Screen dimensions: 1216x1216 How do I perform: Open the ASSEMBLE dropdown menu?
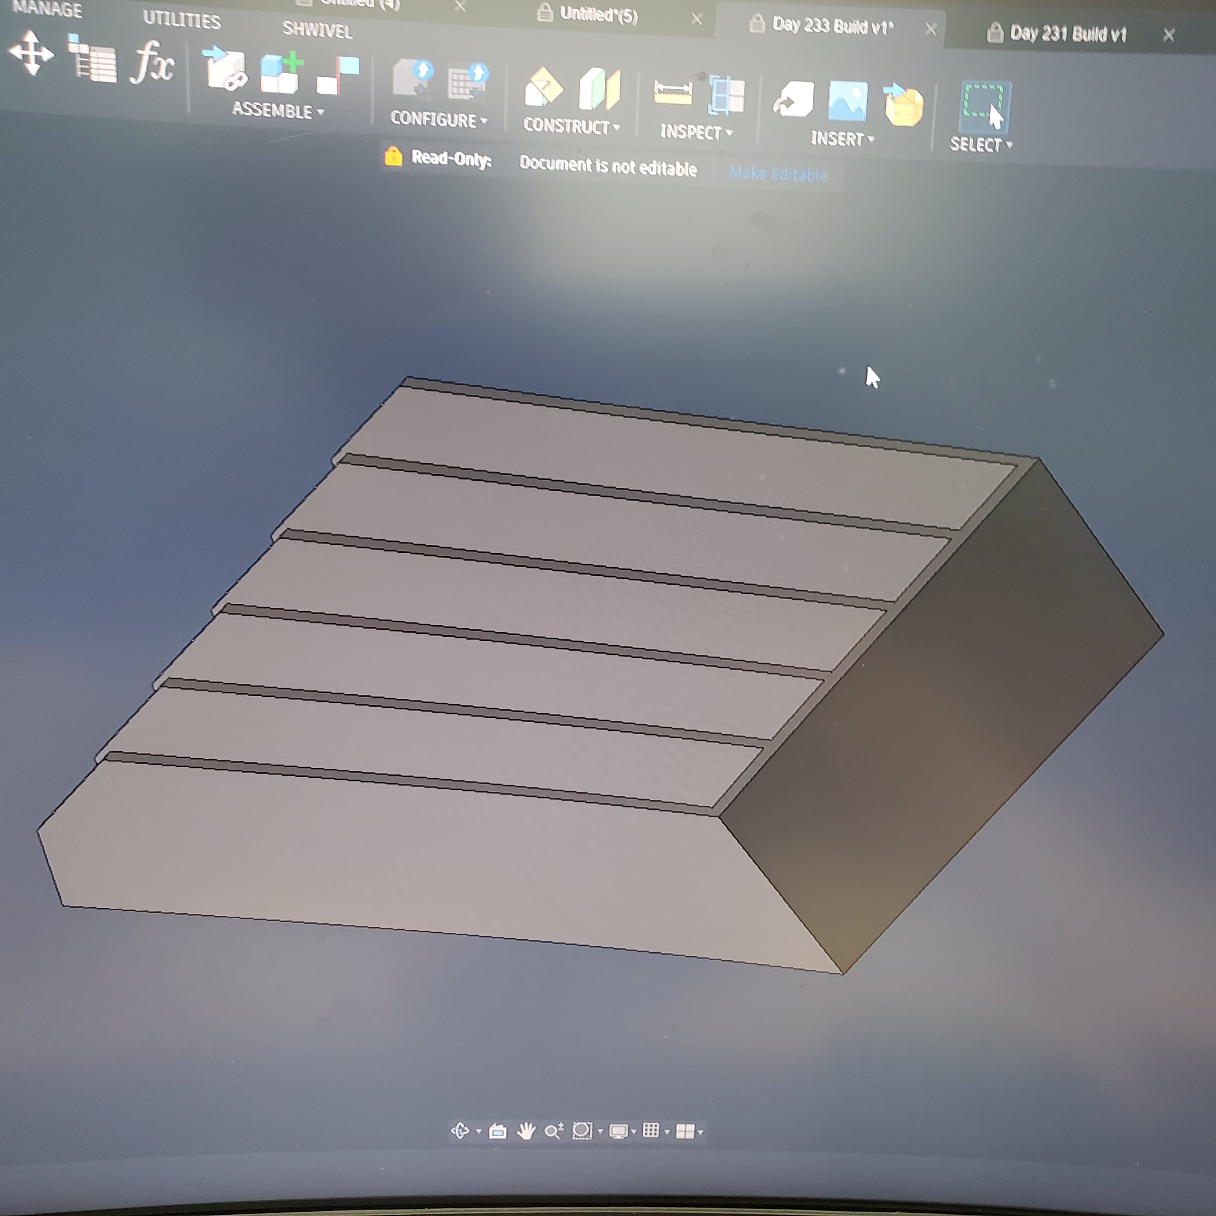pyautogui.click(x=277, y=111)
